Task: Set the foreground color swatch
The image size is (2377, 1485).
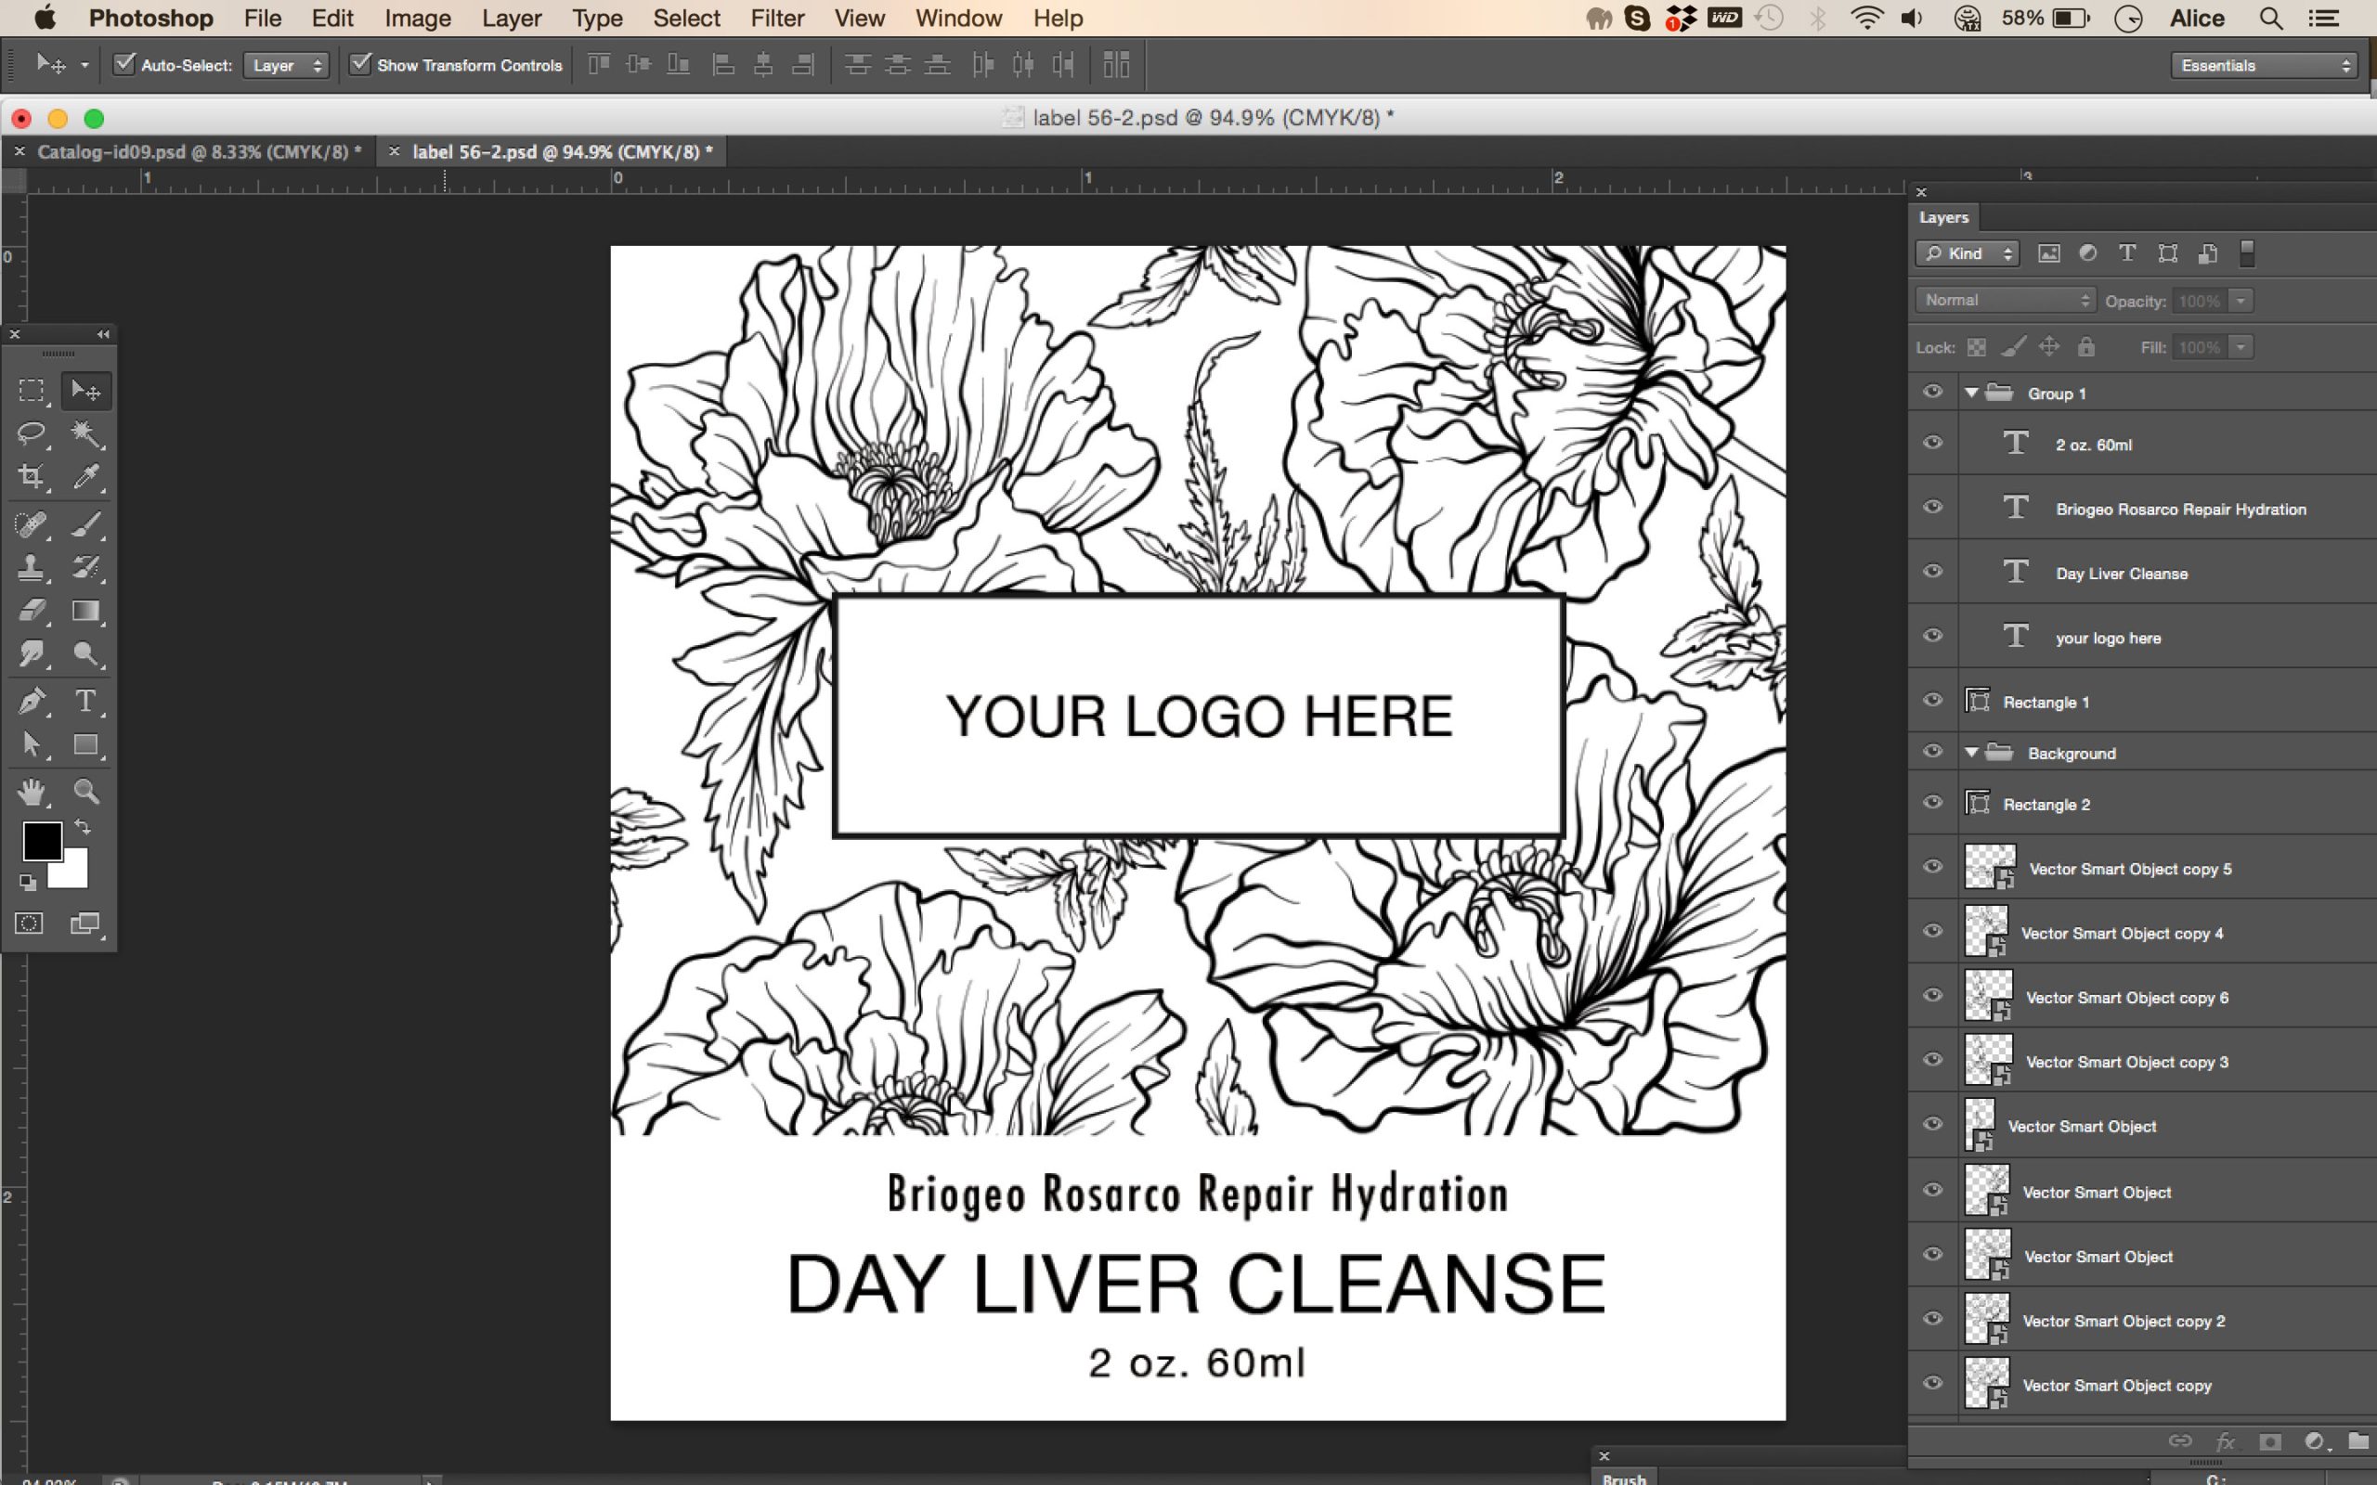Action: 42,842
